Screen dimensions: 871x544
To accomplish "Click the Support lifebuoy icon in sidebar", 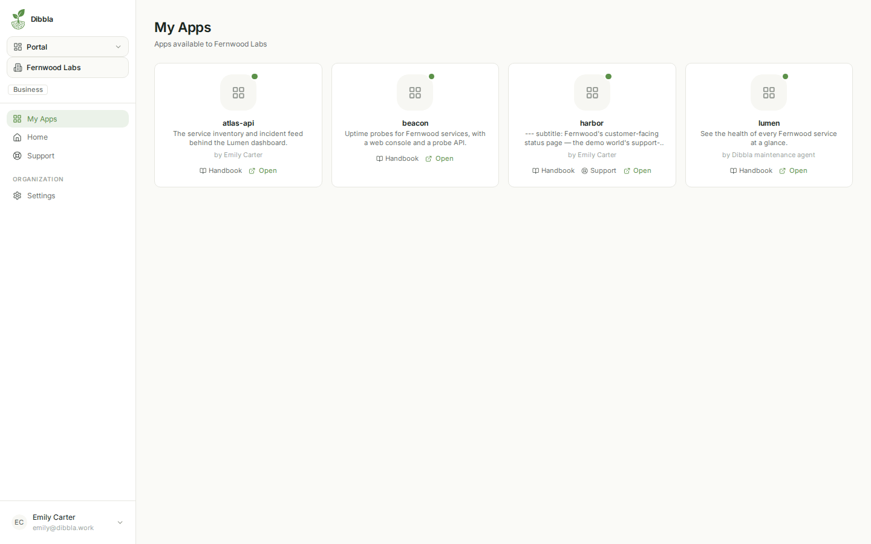I will [18, 156].
